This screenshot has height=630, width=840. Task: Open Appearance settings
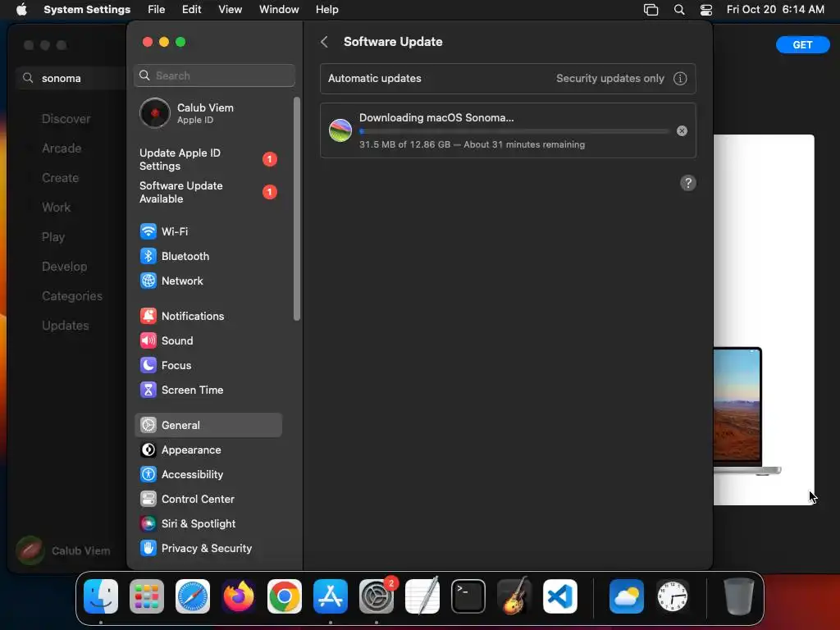coord(208,450)
